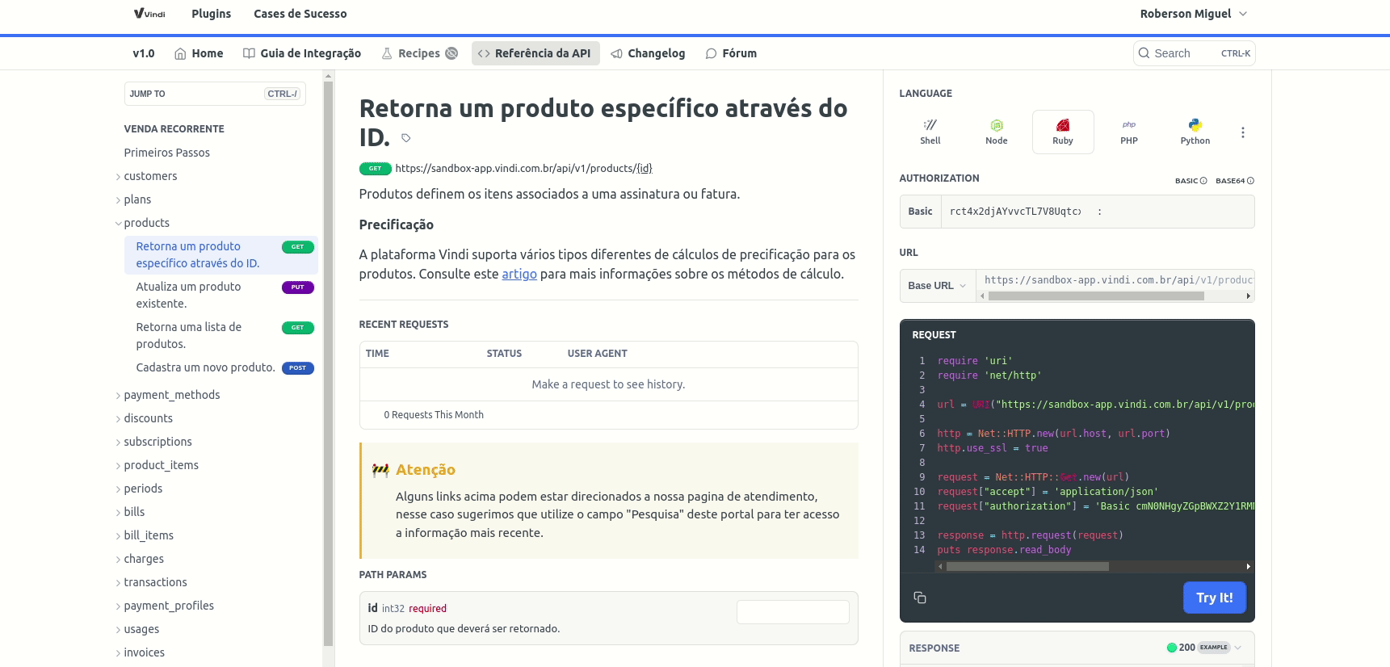This screenshot has height=667, width=1390.
Task: Open the Roberson Miguel user dropdown
Action: [x=1194, y=14]
